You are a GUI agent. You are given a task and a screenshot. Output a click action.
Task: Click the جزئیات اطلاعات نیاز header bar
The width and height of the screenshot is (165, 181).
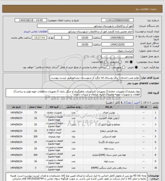pyautogui.click(x=82, y=9)
